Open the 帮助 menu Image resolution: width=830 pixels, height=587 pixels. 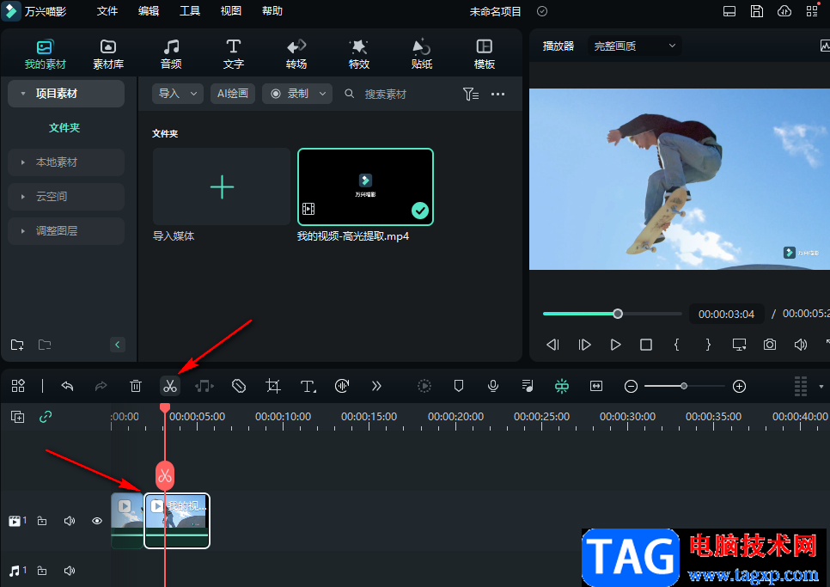tap(272, 11)
